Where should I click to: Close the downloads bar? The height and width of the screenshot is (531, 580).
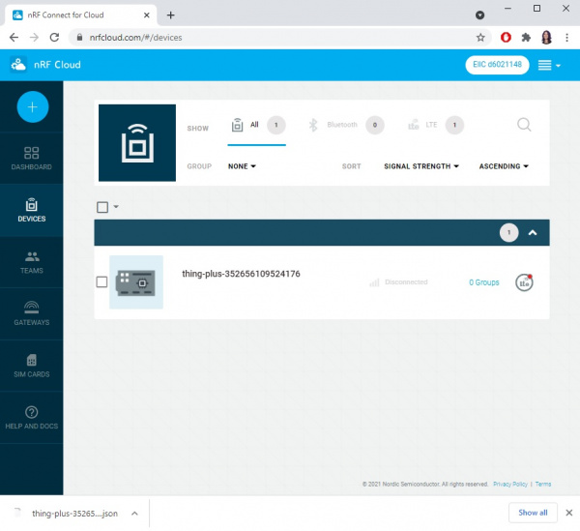[x=569, y=513]
